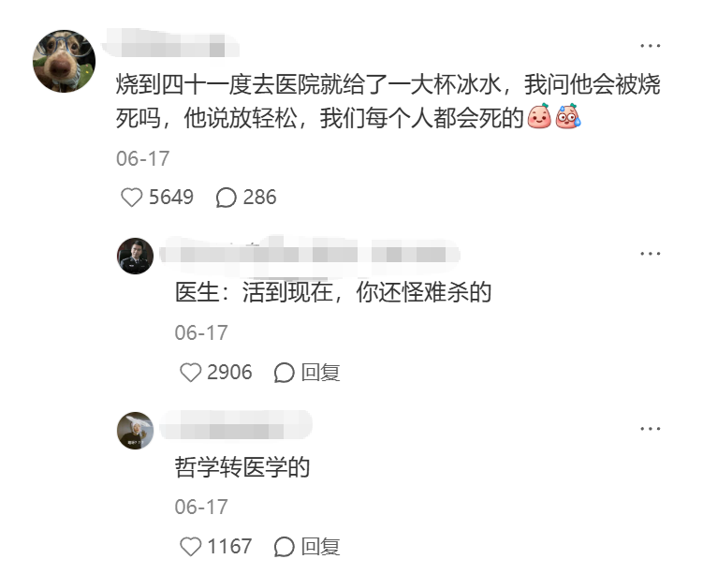Image resolution: width=703 pixels, height=574 pixels.
Task: Open the three-dot menu of the doctor-joke reply
Action: pos(650,254)
